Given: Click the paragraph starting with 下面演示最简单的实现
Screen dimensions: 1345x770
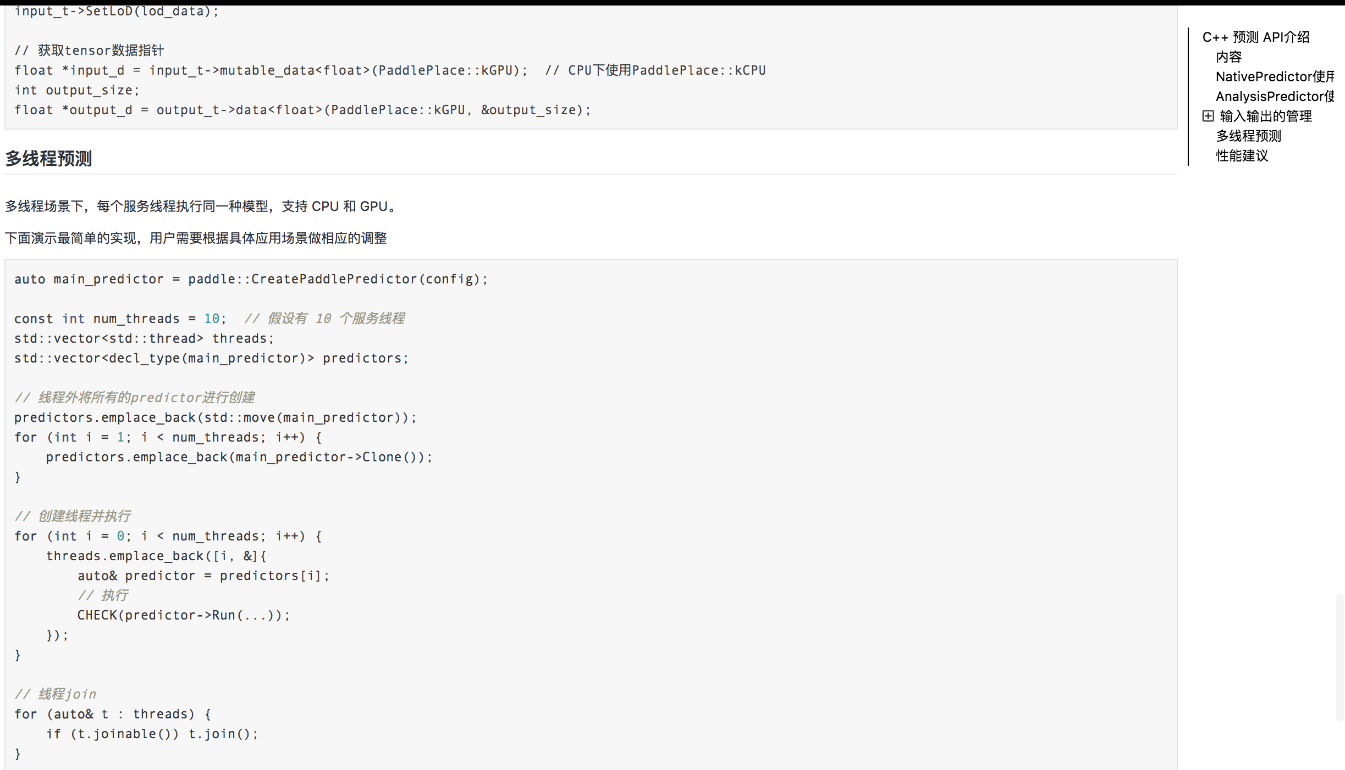Looking at the screenshot, I should tap(196, 238).
